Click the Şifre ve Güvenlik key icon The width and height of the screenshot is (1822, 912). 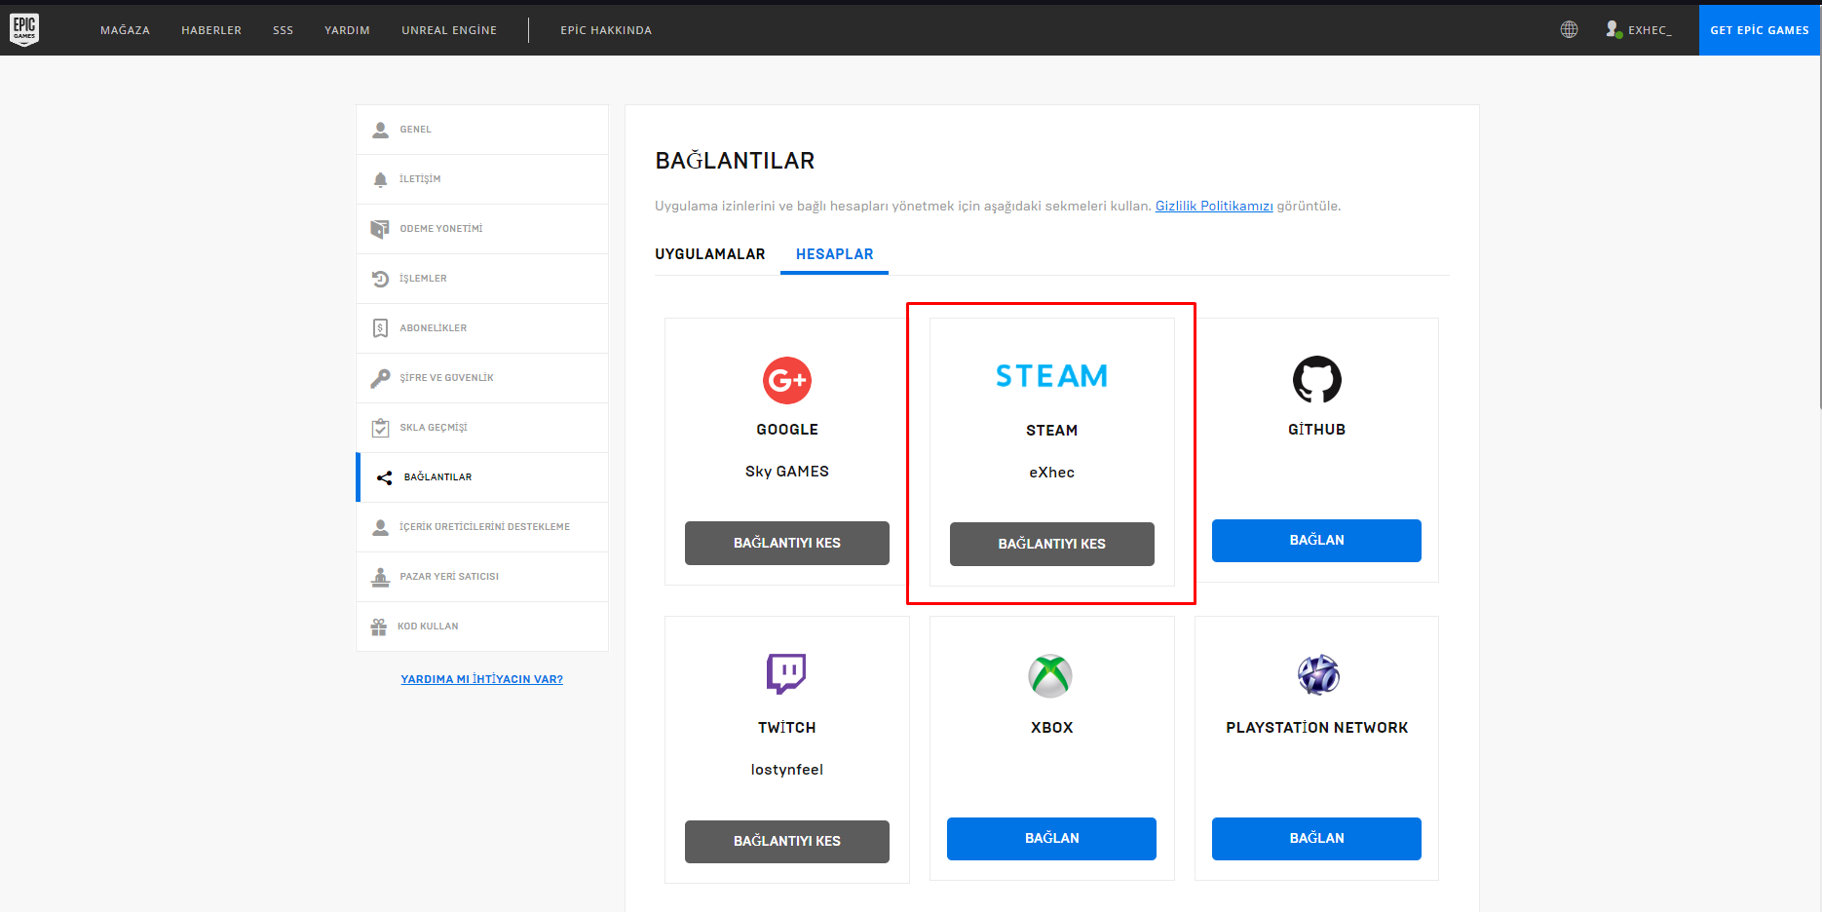pyautogui.click(x=380, y=378)
